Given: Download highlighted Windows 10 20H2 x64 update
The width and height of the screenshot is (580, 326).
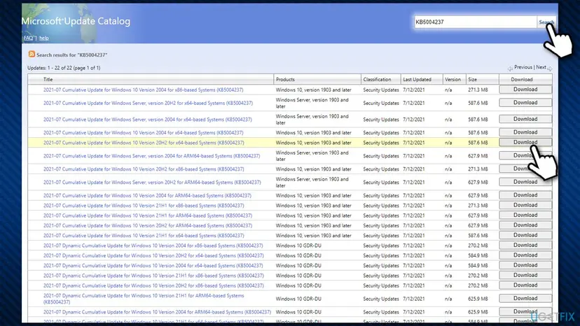Looking at the screenshot, I should 525,142.
